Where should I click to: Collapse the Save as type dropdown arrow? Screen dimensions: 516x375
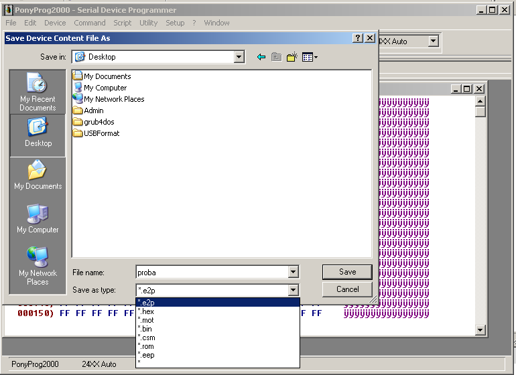coord(293,290)
